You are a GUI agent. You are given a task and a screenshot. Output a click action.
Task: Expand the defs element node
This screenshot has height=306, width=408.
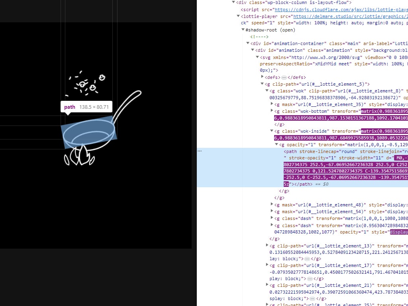coord(262,77)
